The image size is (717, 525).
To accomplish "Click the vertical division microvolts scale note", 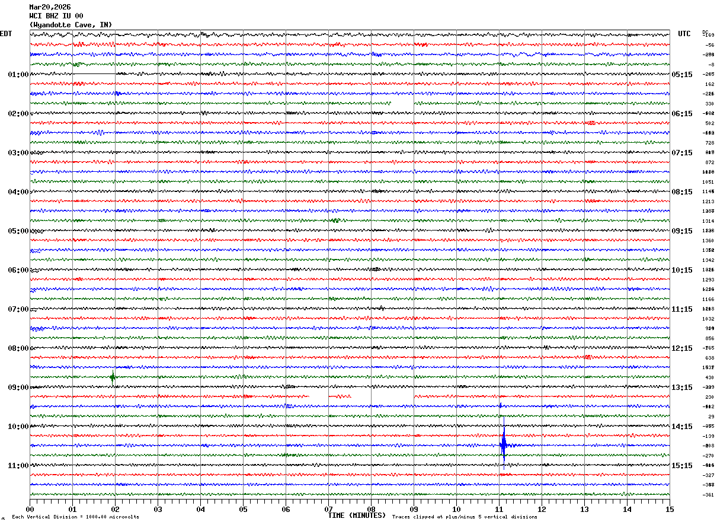I will [x=75, y=517].
